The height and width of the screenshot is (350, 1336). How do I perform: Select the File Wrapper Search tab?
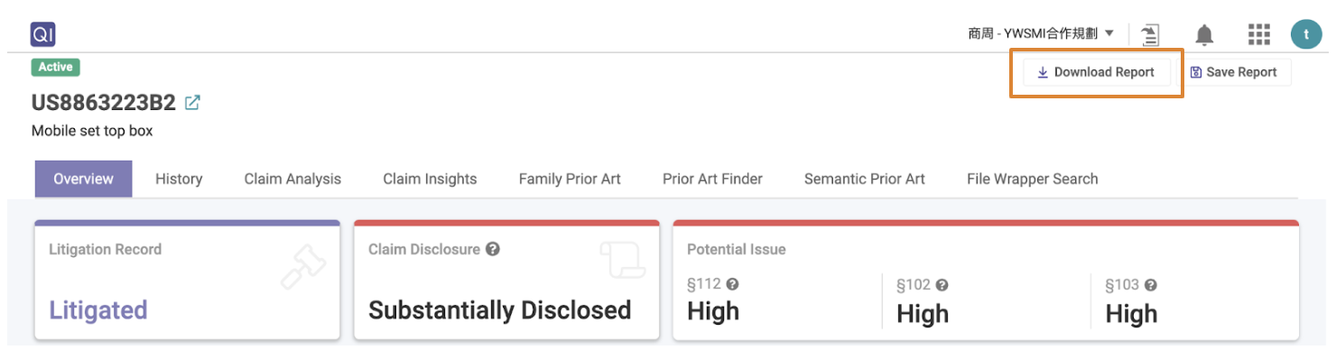1032,179
